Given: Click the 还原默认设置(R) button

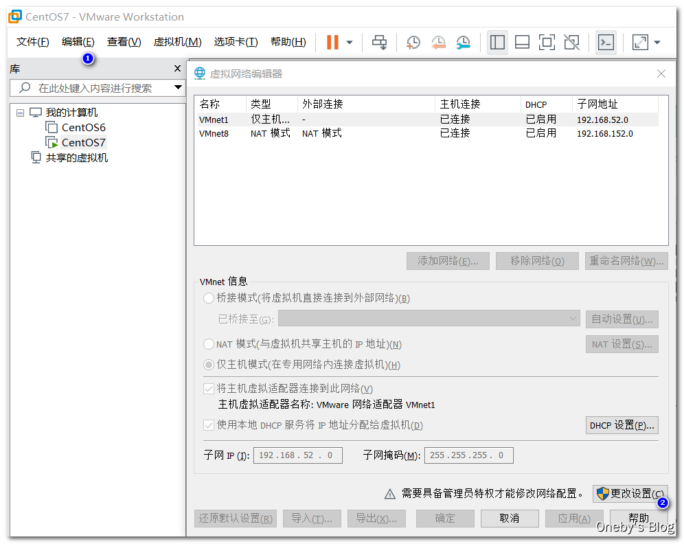Looking at the screenshot, I should 235,519.
